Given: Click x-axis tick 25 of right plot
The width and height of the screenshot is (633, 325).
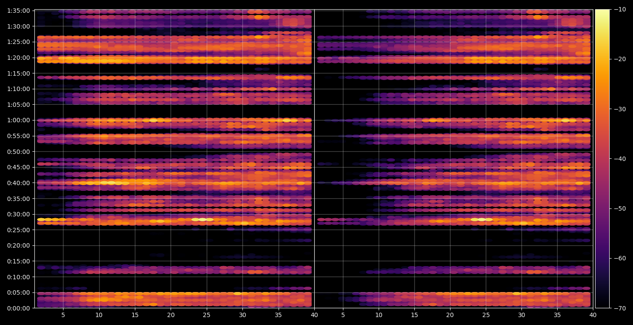Looking at the screenshot, I should [486, 315].
